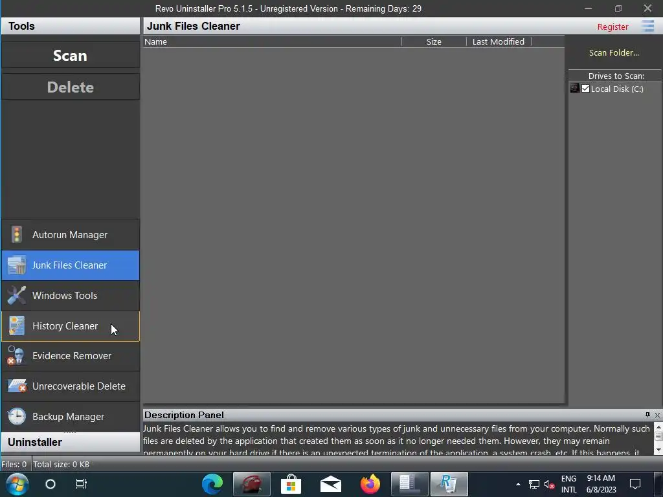This screenshot has width=663, height=497.
Task: Click ENG INTL language indicator
Action: [x=568, y=484]
